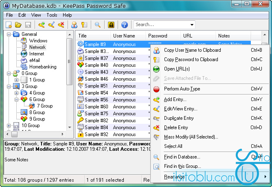Click the Add Entry key toolbar icon
Image resolution: width=272 pixels, height=187 pixels.
[41, 25]
